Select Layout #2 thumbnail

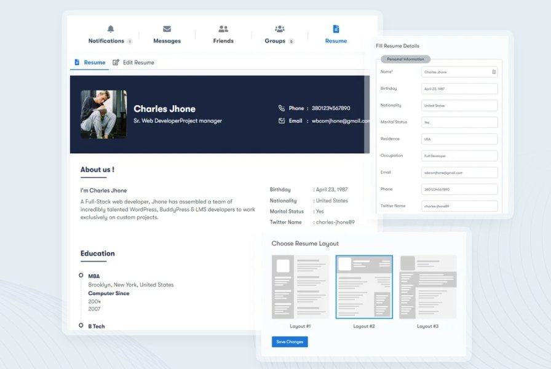click(364, 286)
